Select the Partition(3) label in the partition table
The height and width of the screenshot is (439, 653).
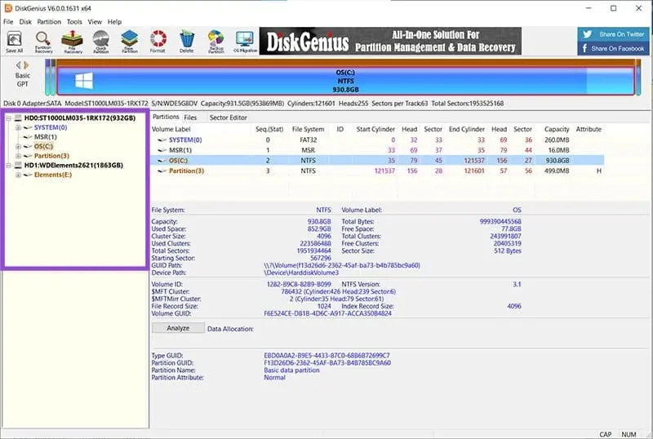click(x=187, y=171)
